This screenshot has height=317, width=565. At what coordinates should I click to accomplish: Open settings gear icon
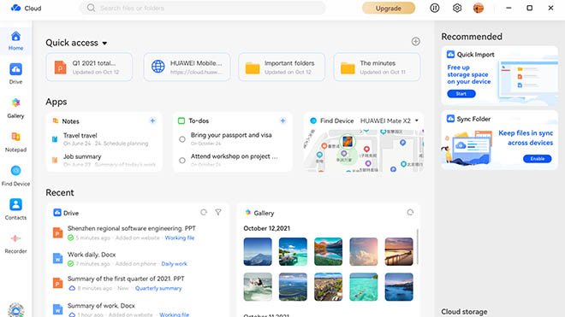[457, 8]
